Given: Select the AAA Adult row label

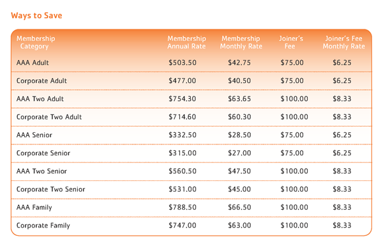Looking at the screenshot, I should 33,63.
